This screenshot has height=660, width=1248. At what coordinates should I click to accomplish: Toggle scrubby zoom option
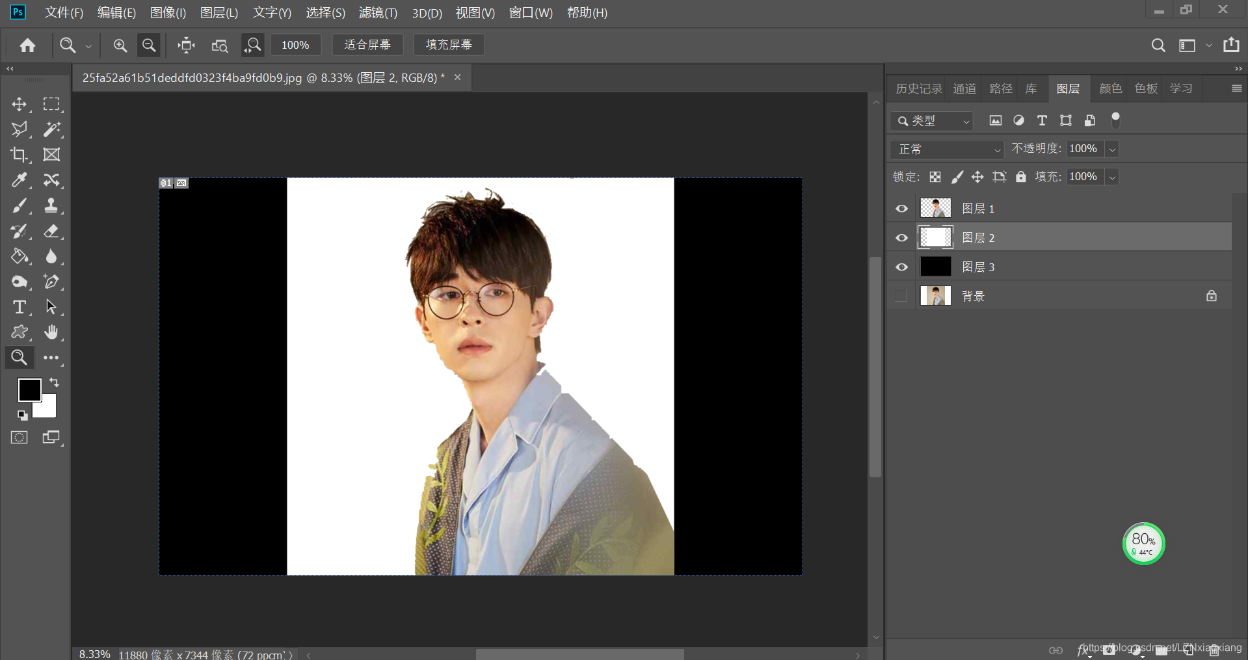(x=252, y=45)
